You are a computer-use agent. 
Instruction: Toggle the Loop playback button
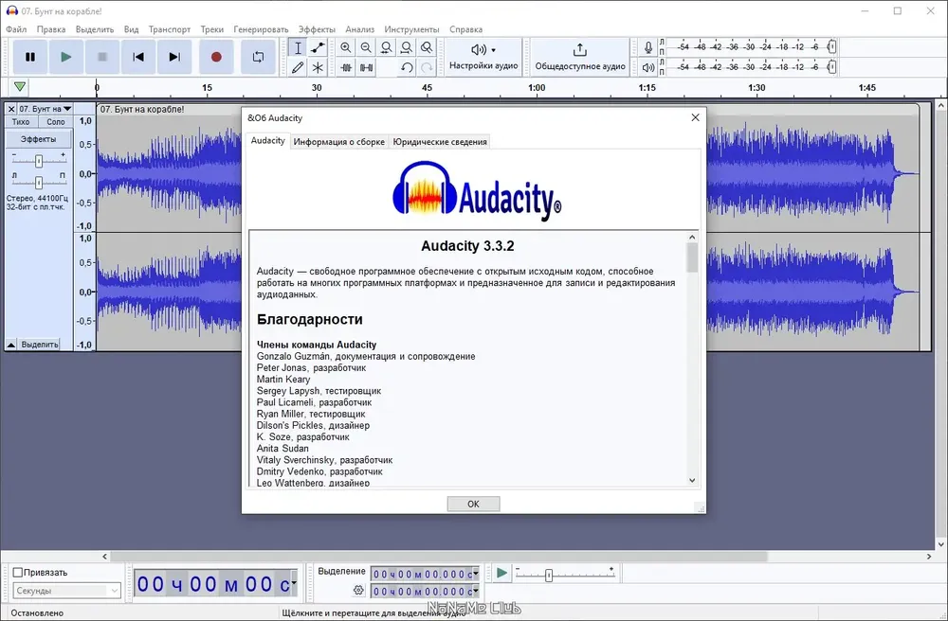(x=258, y=57)
